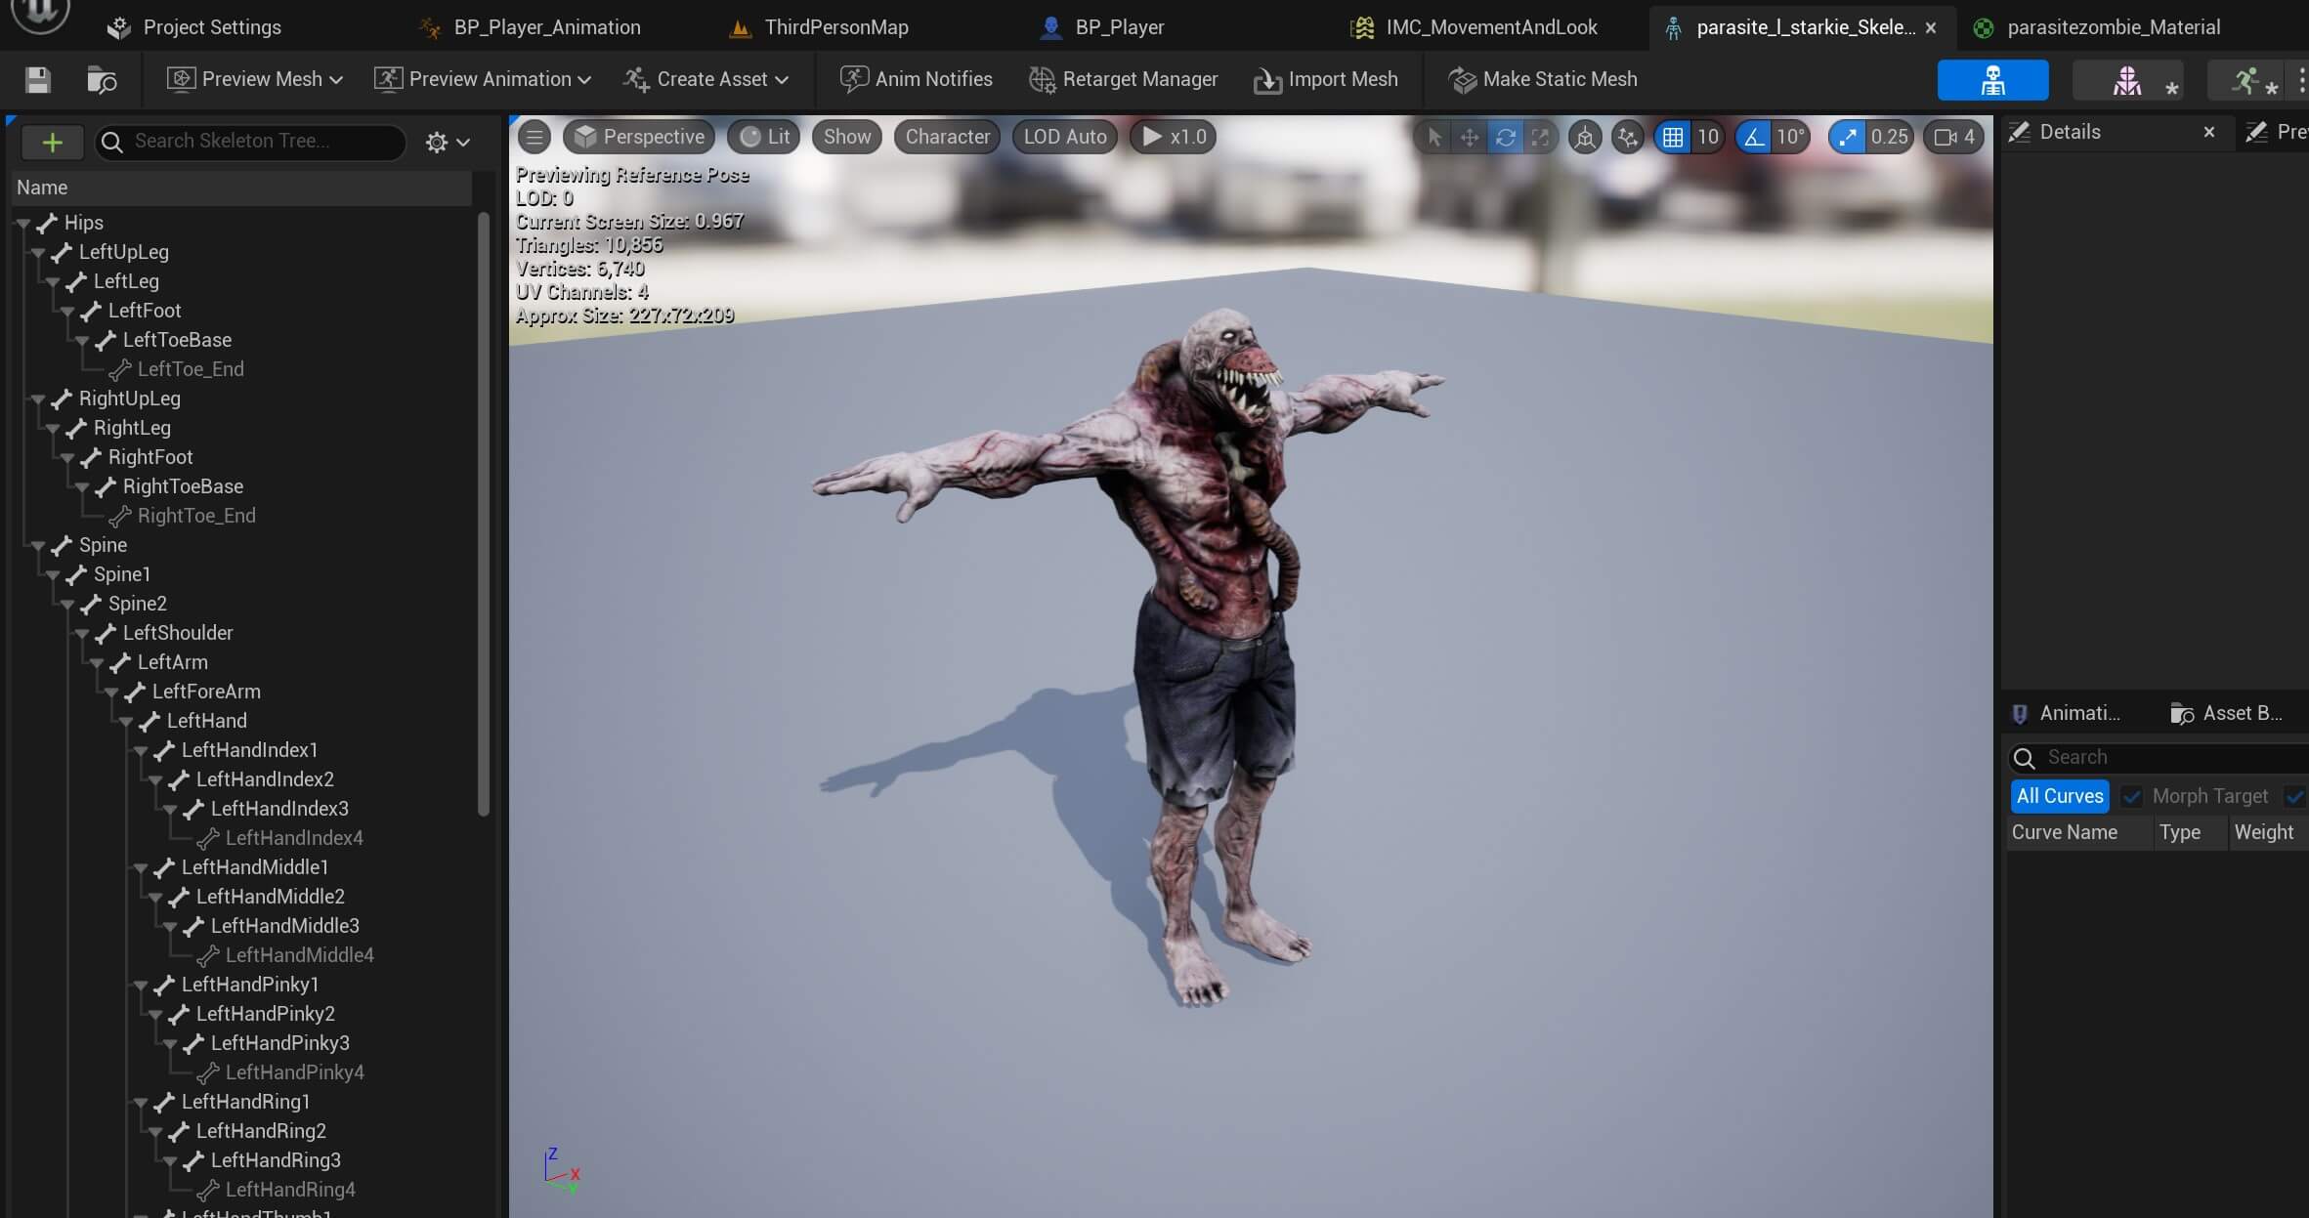The height and width of the screenshot is (1218, 2309).
Task: Switch to the BP_Player tab
Action: [1103, 27]
